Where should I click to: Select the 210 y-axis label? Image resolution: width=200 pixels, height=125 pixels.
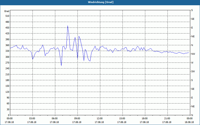point(7,74)
